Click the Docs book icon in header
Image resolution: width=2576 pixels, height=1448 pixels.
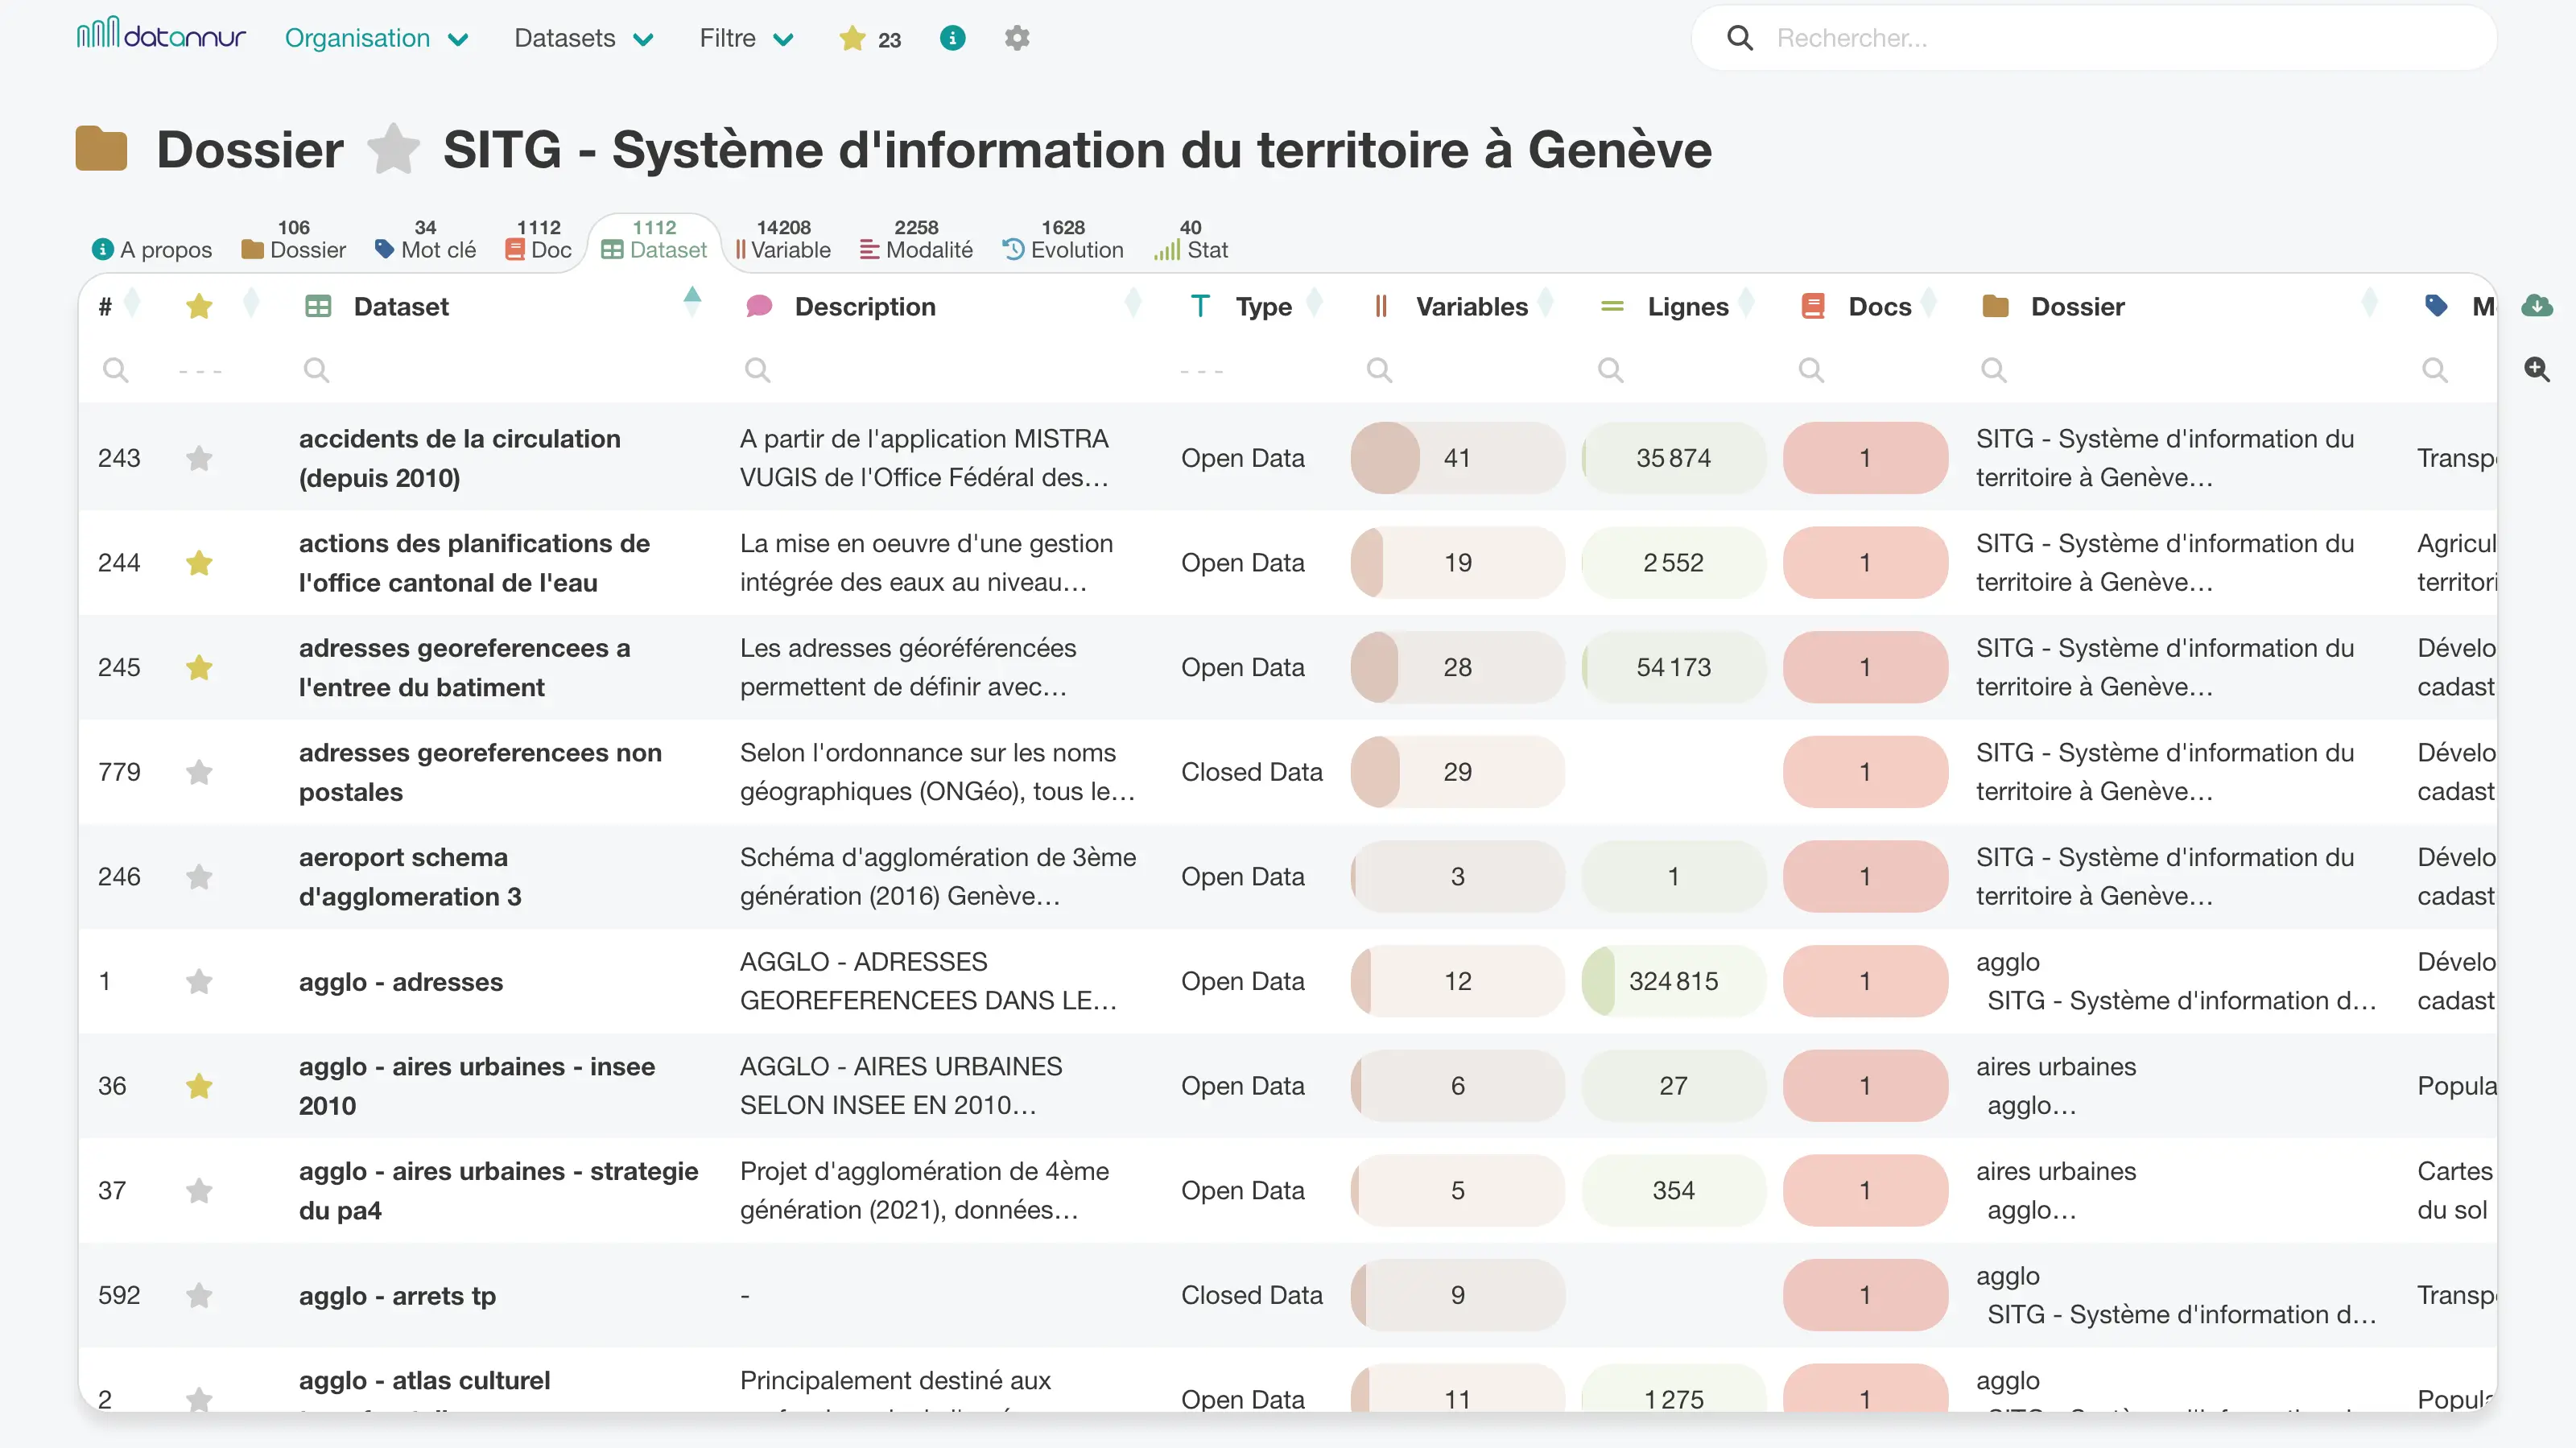pyautogui.click(x=1813, y=306)
